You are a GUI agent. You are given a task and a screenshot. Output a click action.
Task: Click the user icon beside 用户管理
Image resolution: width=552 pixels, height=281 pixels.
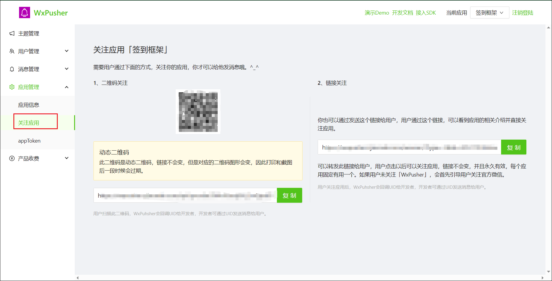coord(12,51)
